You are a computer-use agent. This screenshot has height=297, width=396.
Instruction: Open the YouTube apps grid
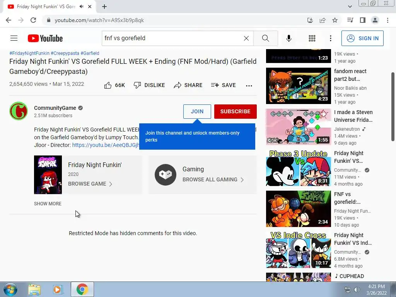pyautogui.click(x=312, y=38)
